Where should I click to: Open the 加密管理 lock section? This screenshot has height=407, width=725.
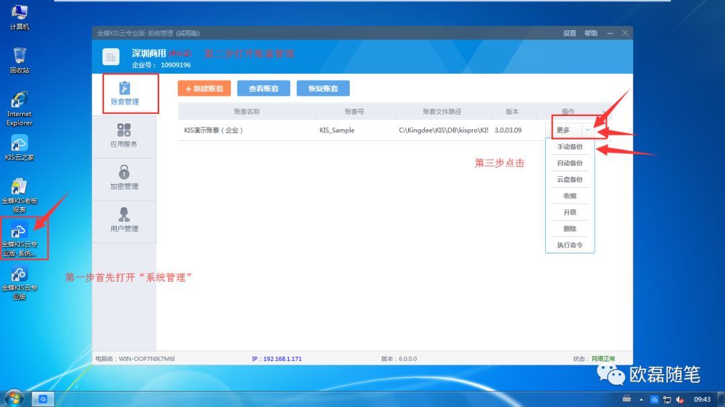click(x=124, y=178)
